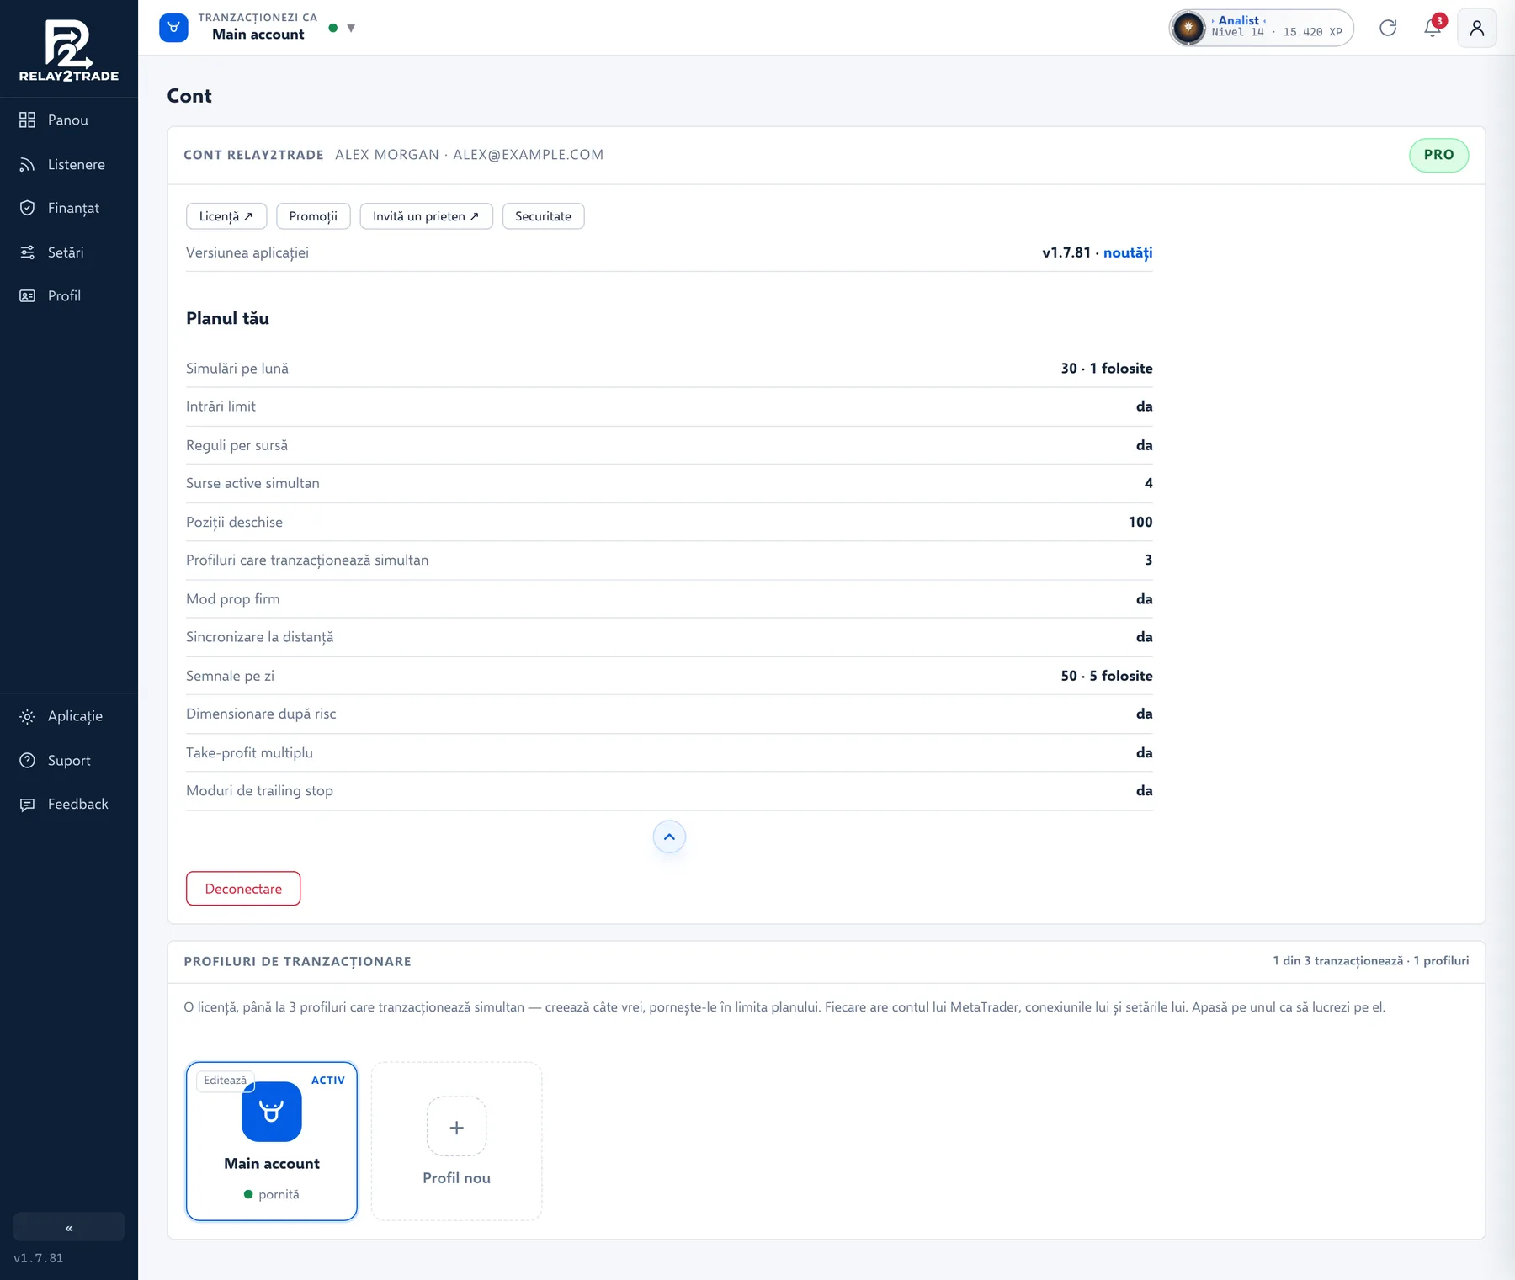The image size is (1515, 1280).
Task: Open the Panou dashboard icon
Action: click(28, 120)
